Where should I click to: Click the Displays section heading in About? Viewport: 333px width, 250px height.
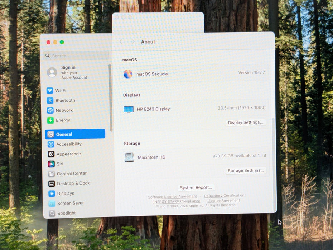coord(132,95)
